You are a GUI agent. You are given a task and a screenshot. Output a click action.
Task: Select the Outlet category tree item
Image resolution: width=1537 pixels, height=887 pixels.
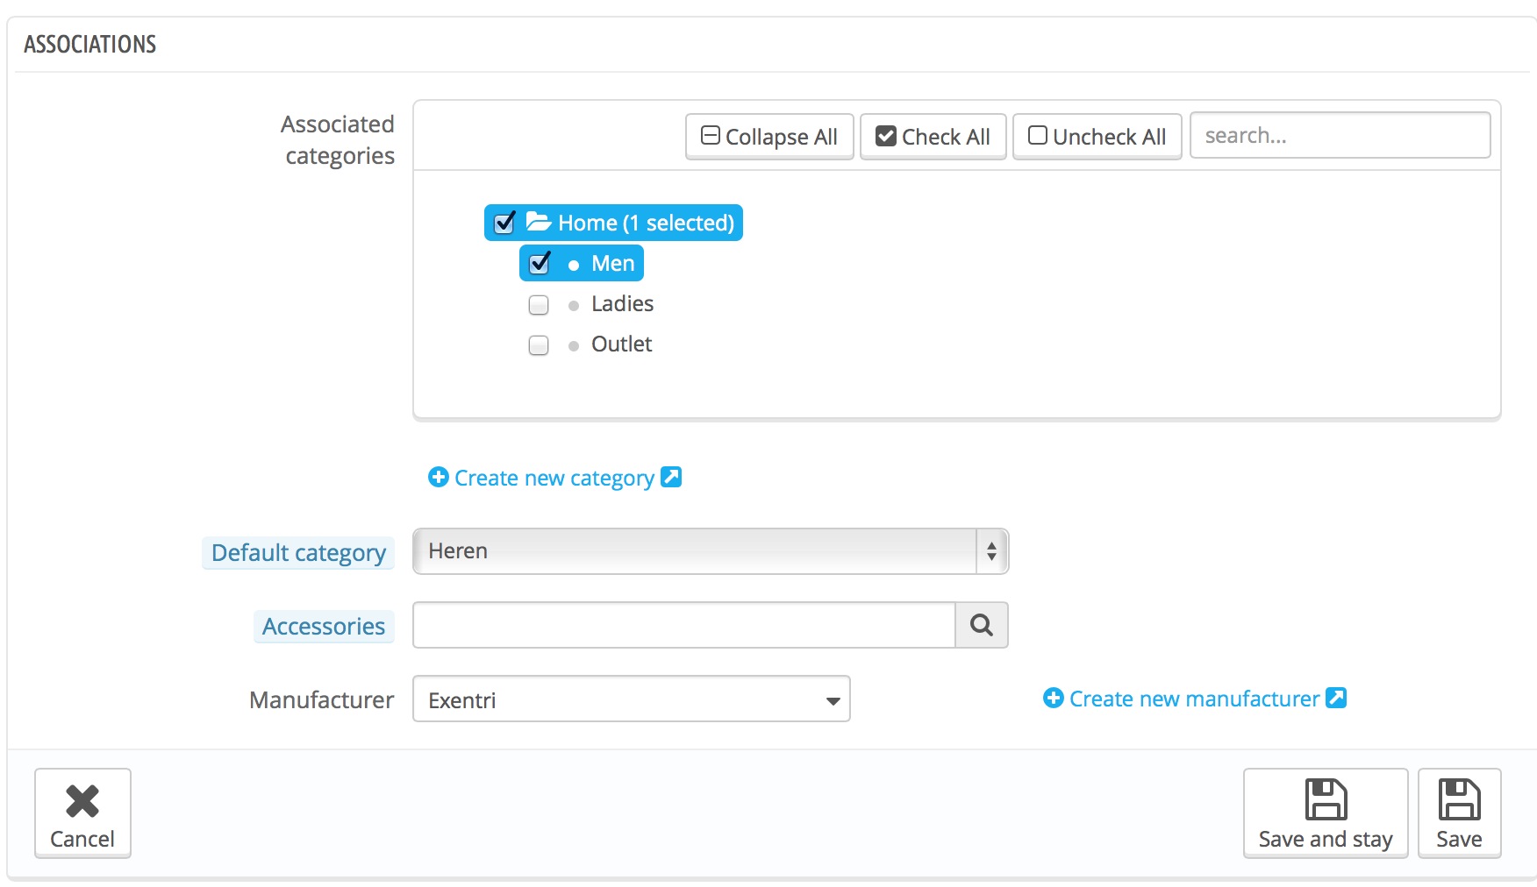[x=621, y=344]
